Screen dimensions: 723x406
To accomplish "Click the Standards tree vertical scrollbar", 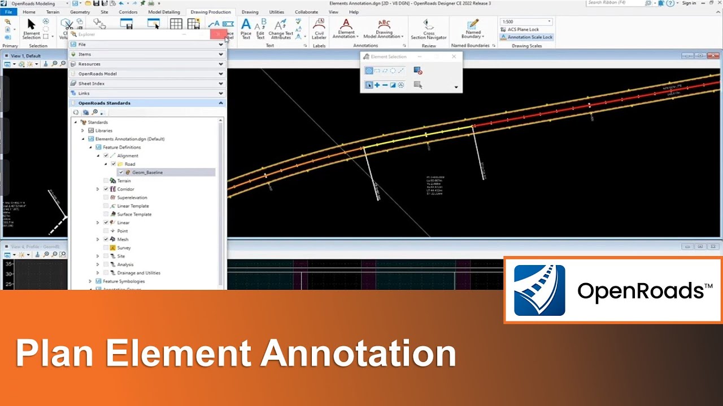I will click(x=221, y=203).
